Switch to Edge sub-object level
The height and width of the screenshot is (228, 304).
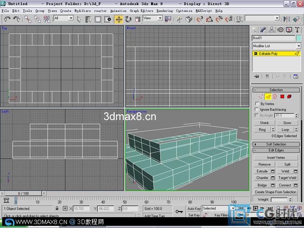pyautogui.click(x=268, y=96)
